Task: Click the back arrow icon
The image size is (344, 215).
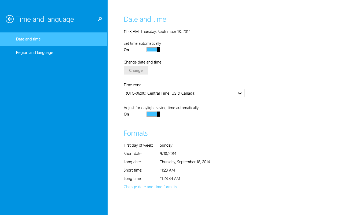Action: pos(10,19)
